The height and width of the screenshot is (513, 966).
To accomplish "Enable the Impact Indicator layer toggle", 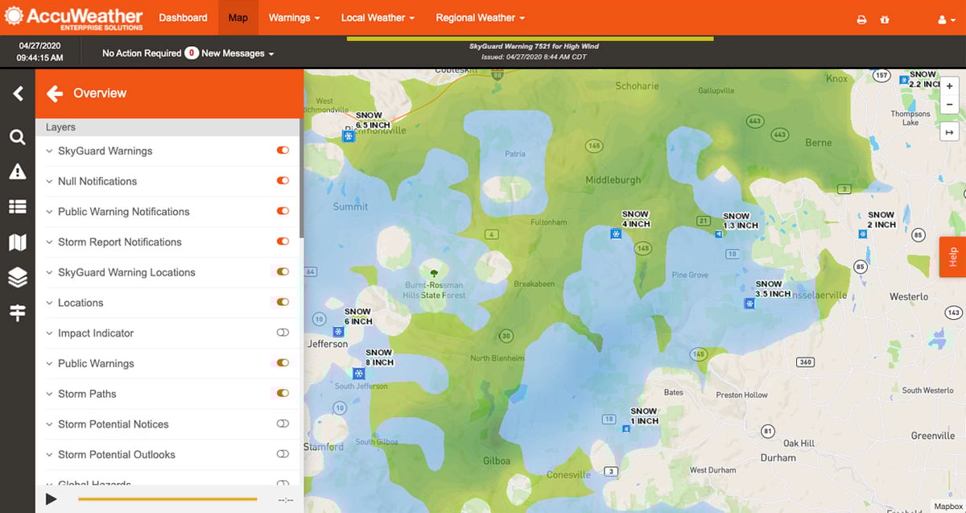I will (x=283, y=333).
